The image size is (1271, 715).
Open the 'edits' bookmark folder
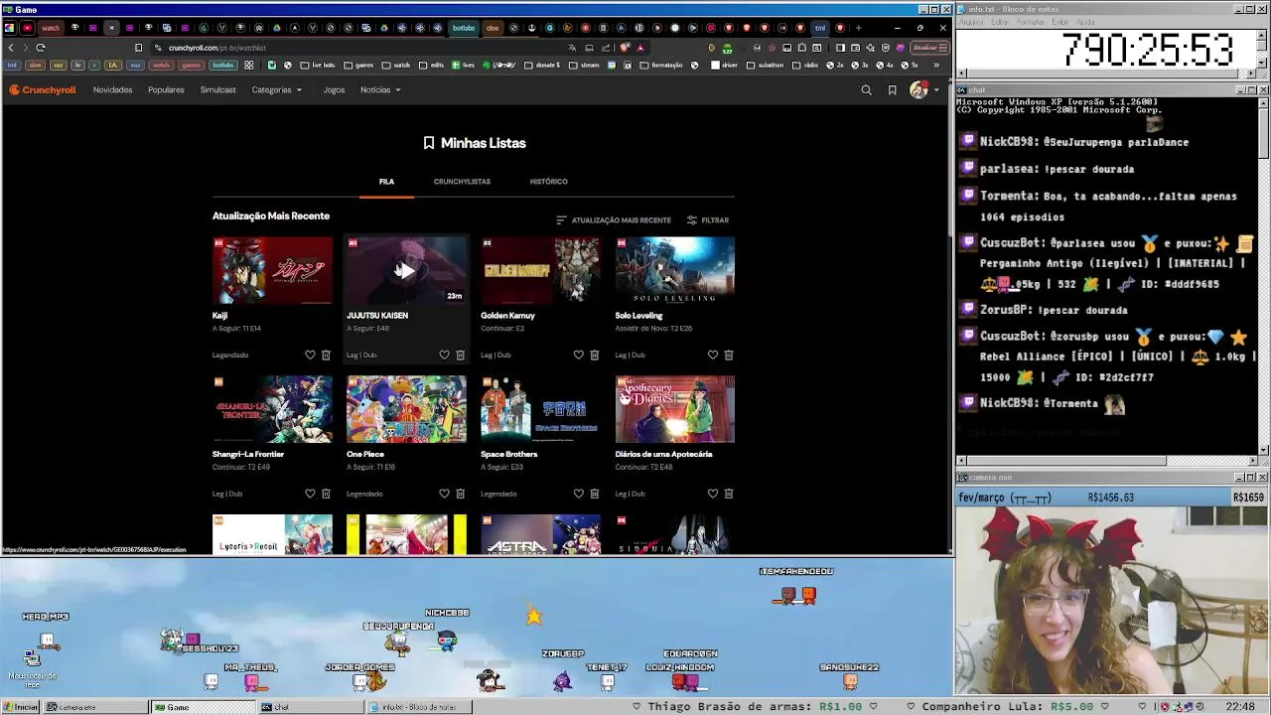tap(432, 66)
